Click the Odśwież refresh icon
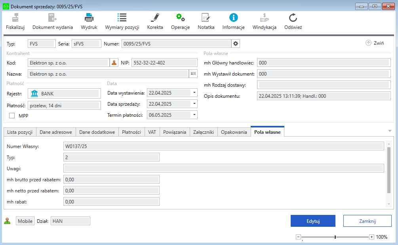The image size is (398, 245). pyautogui.click(x=293, y=18)
